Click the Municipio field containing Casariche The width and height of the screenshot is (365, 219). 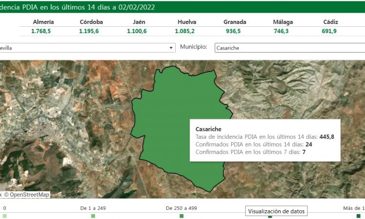(x=289, y=48)
